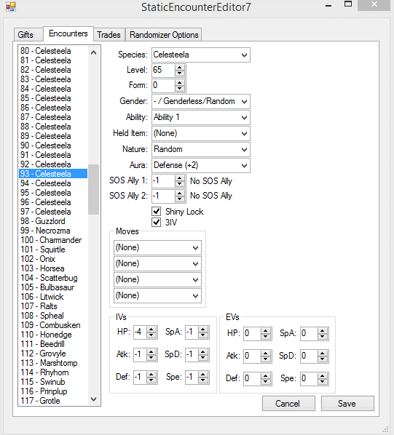The width and height of the screenshot is (394, 435).
Task: Select the Encounters tab
Action: (68, 33)
